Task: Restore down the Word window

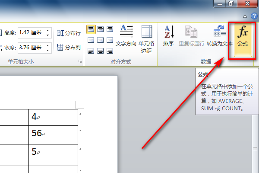Action: coord(231,3)
